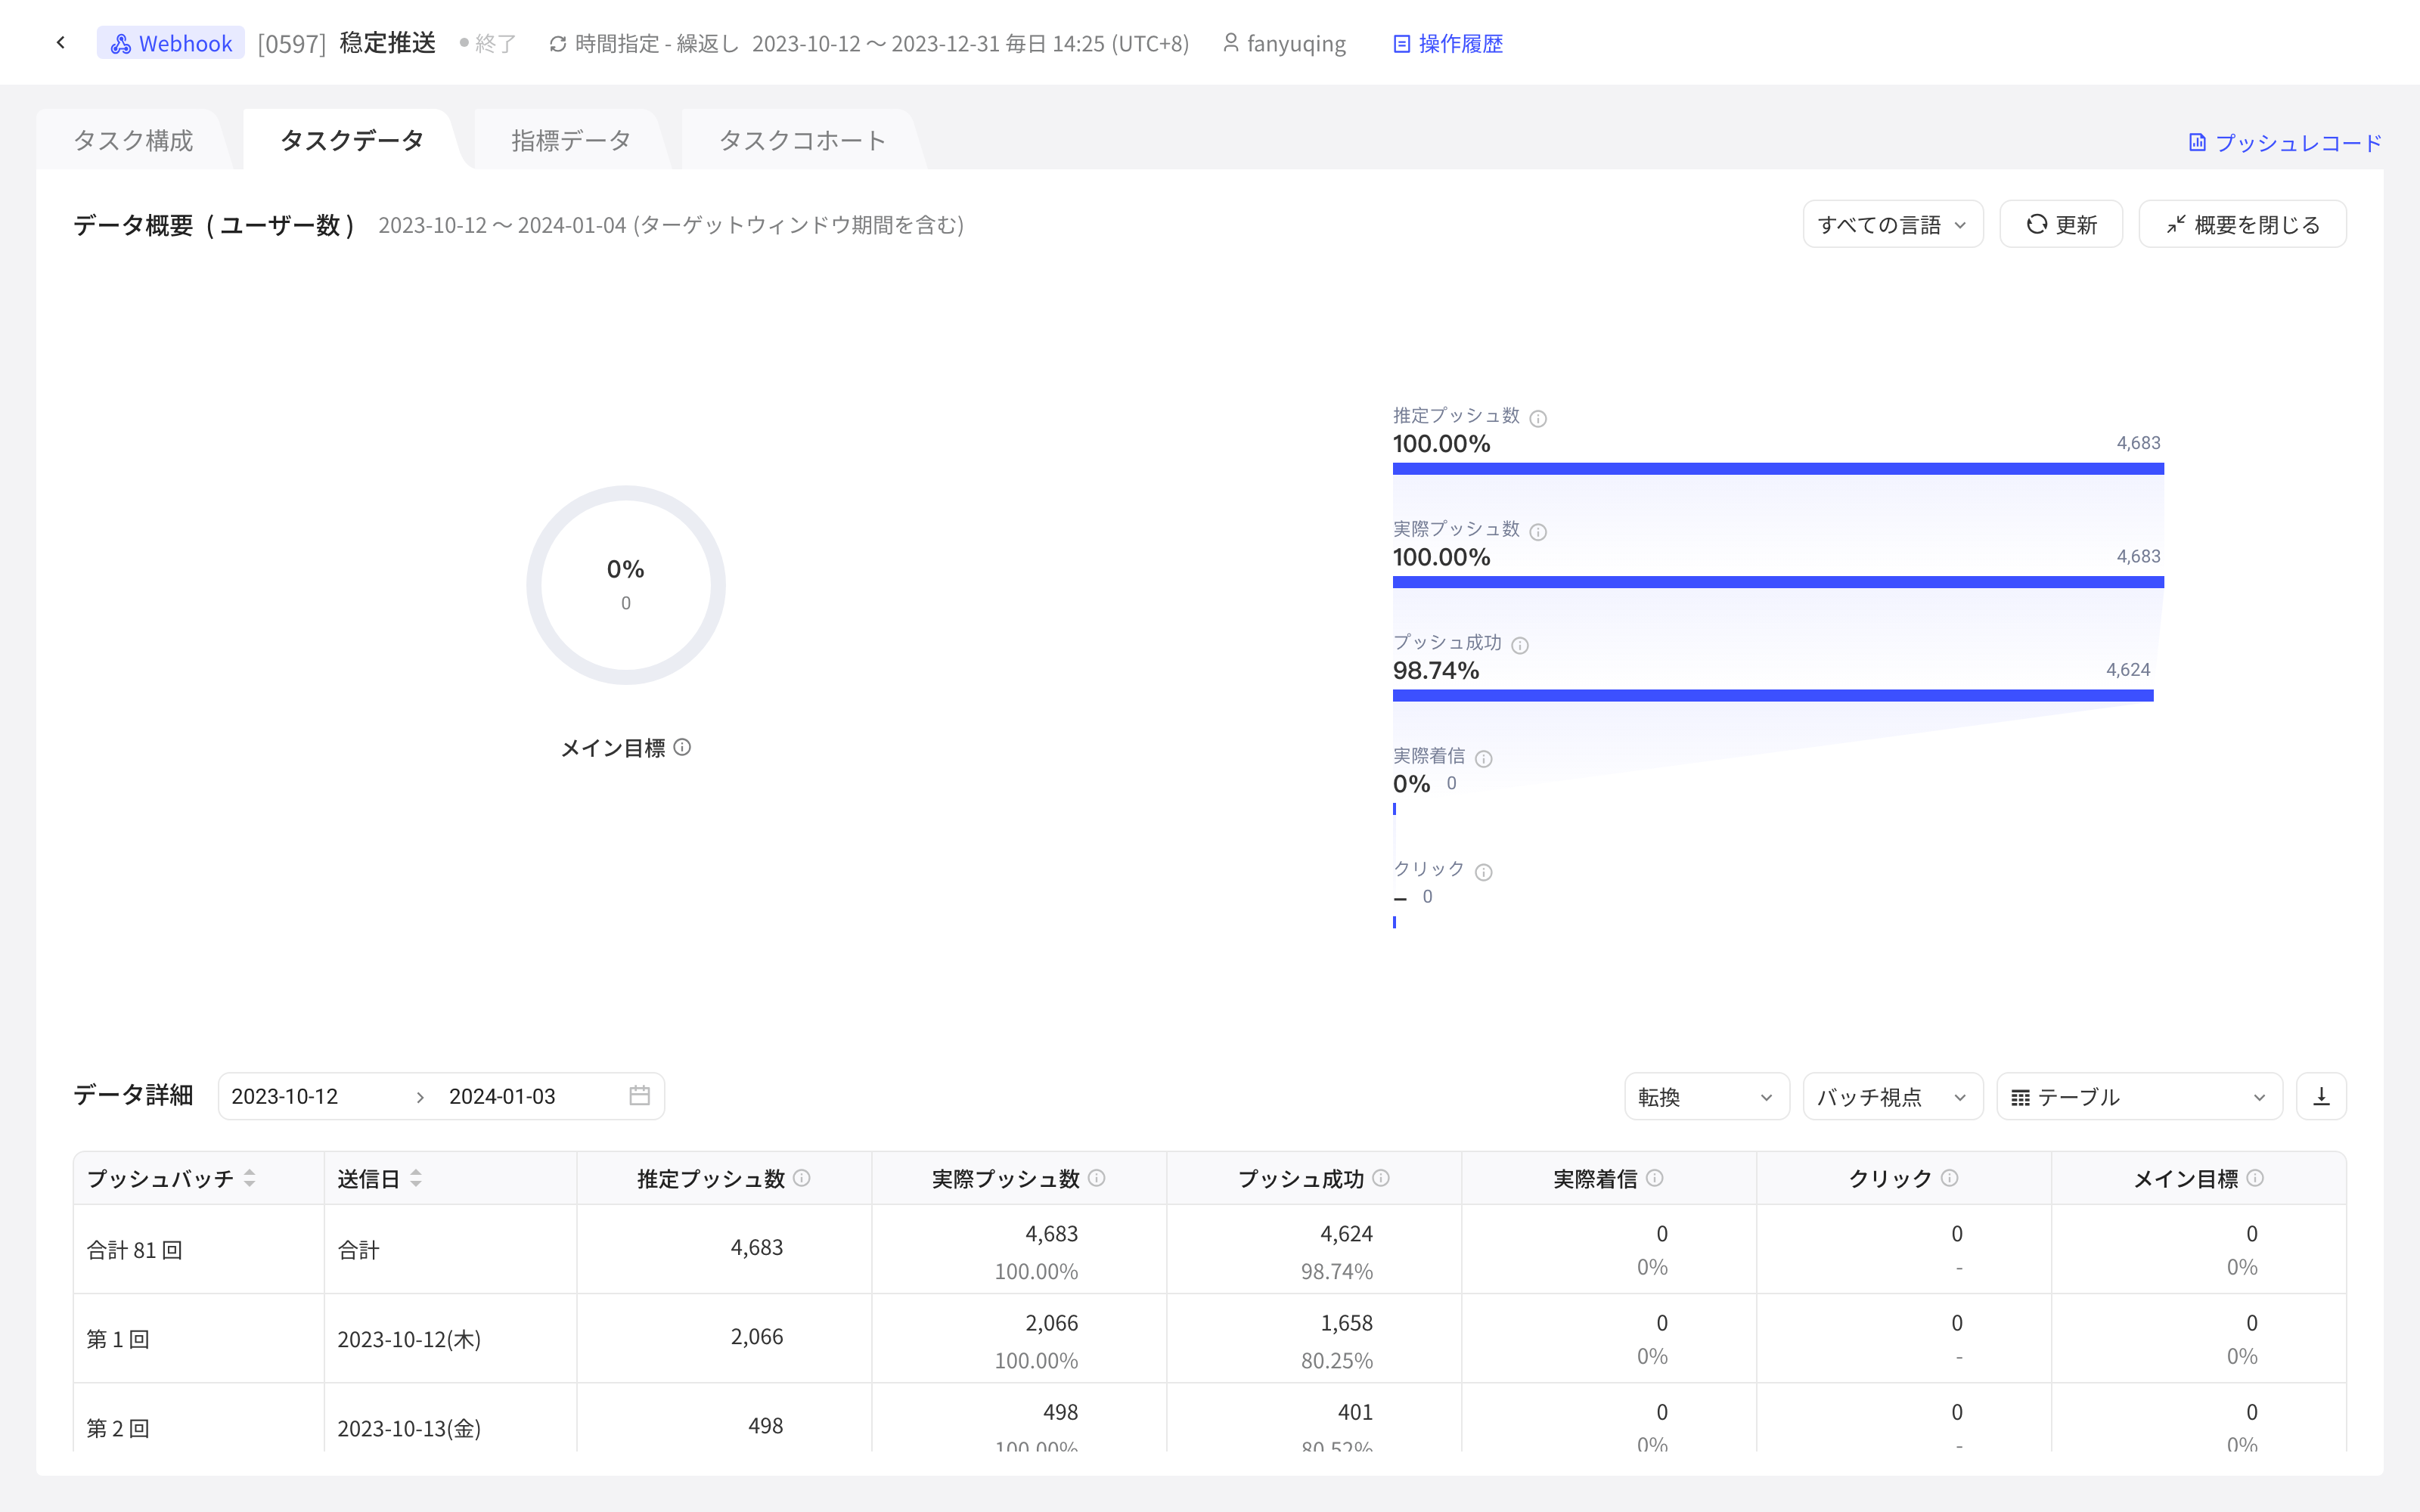Open the テーブル view dropdown
The height and width of the screenshot is (1512, 2420).
tap(2139, 1097)
